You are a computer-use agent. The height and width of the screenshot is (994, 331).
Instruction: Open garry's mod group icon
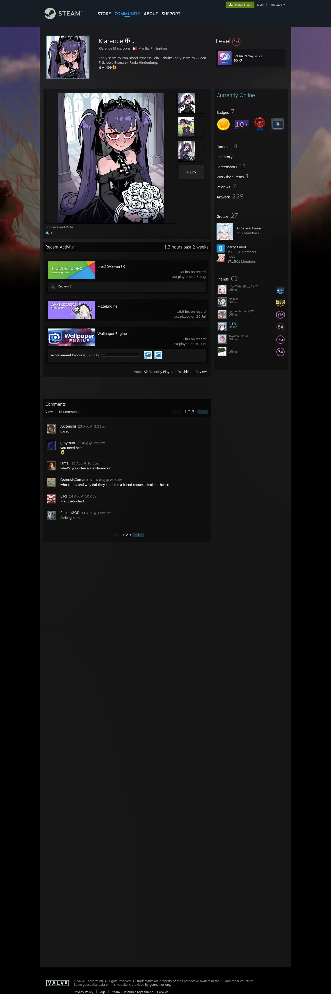220,248
